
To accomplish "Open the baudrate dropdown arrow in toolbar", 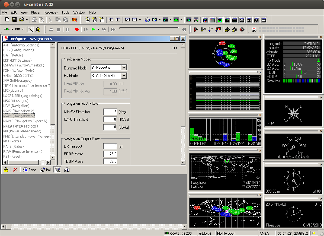I will coord(23,30).
